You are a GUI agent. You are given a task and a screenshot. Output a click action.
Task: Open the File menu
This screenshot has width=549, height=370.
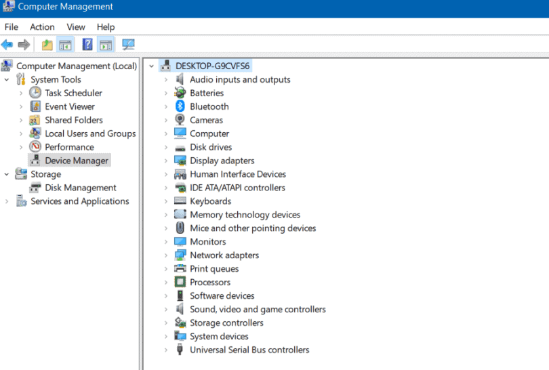12,27
